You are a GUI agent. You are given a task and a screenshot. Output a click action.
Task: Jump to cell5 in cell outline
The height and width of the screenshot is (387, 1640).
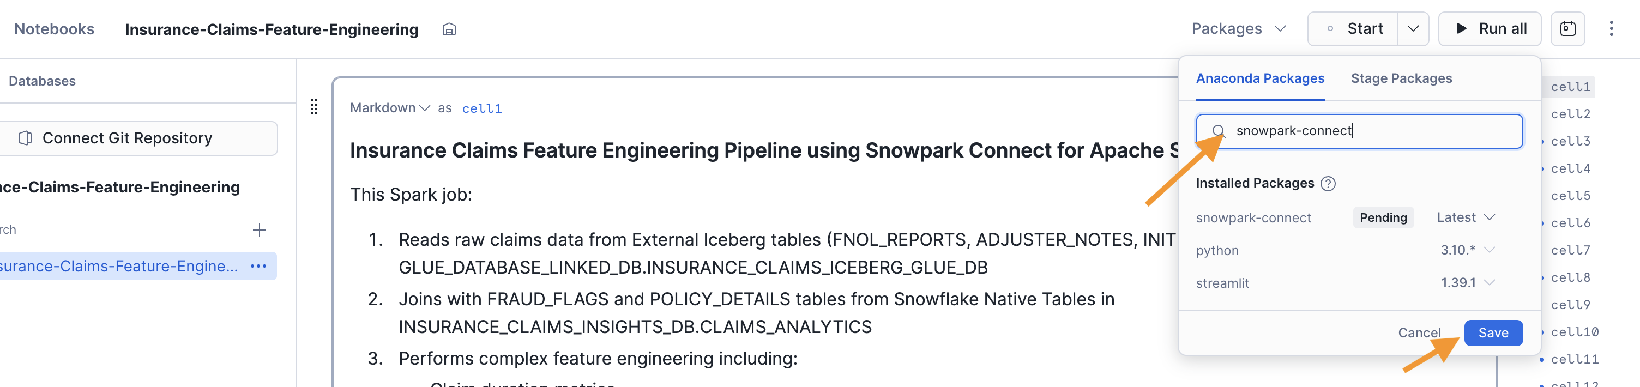click(1570, 196)
